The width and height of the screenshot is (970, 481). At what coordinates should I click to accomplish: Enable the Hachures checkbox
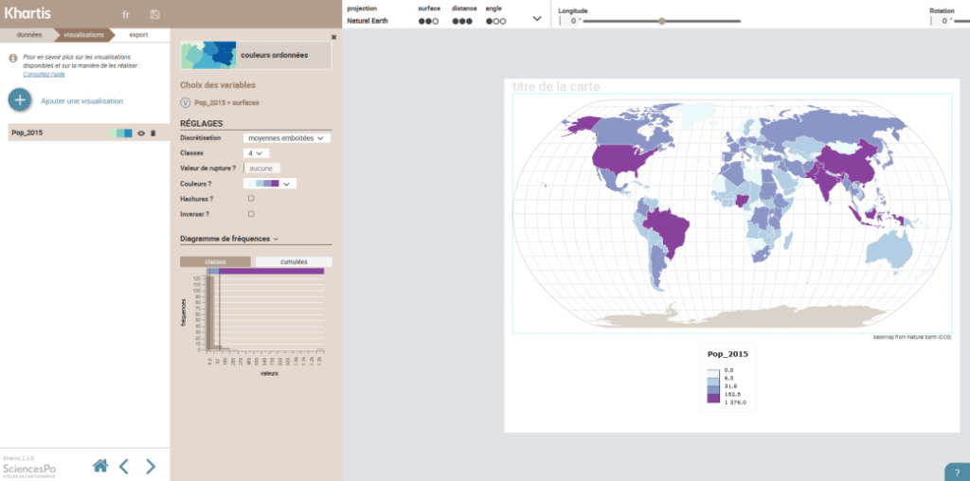click(251, 199)
